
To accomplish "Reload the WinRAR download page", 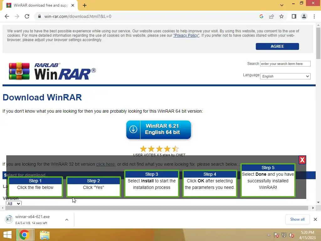I will pyautogui.click(x=27, y=16).
